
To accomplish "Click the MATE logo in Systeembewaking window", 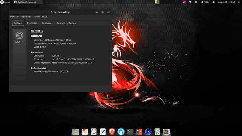I will 19,37.
